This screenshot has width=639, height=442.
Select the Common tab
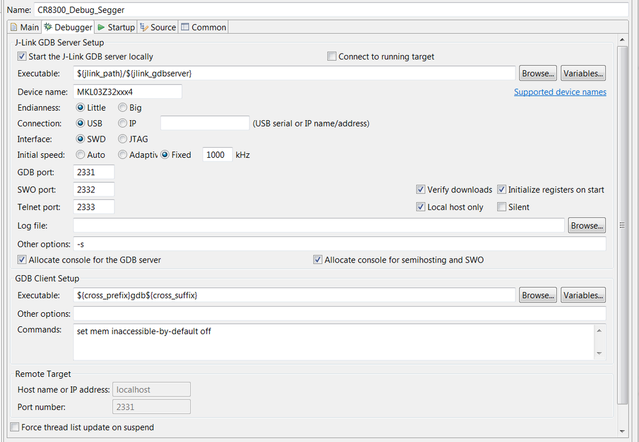[203, 27]
